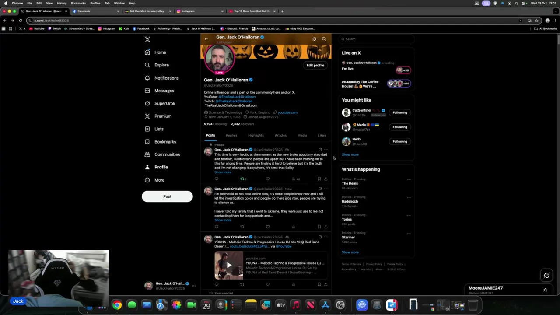This screenshot has width=560, height=315.
Task: Click the floating Grok button
Action: point(546,275)
